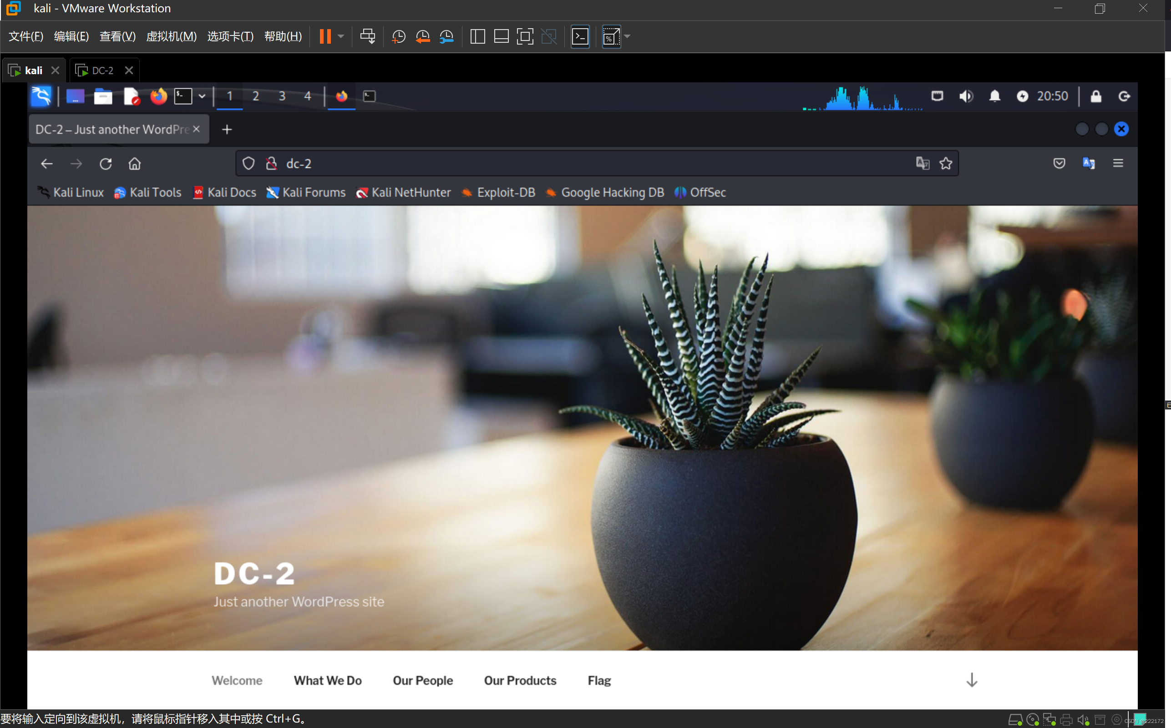Click Firefox reload page button
The width and height of the screenshot is (1171, 728).
click(x=106, y=164)
